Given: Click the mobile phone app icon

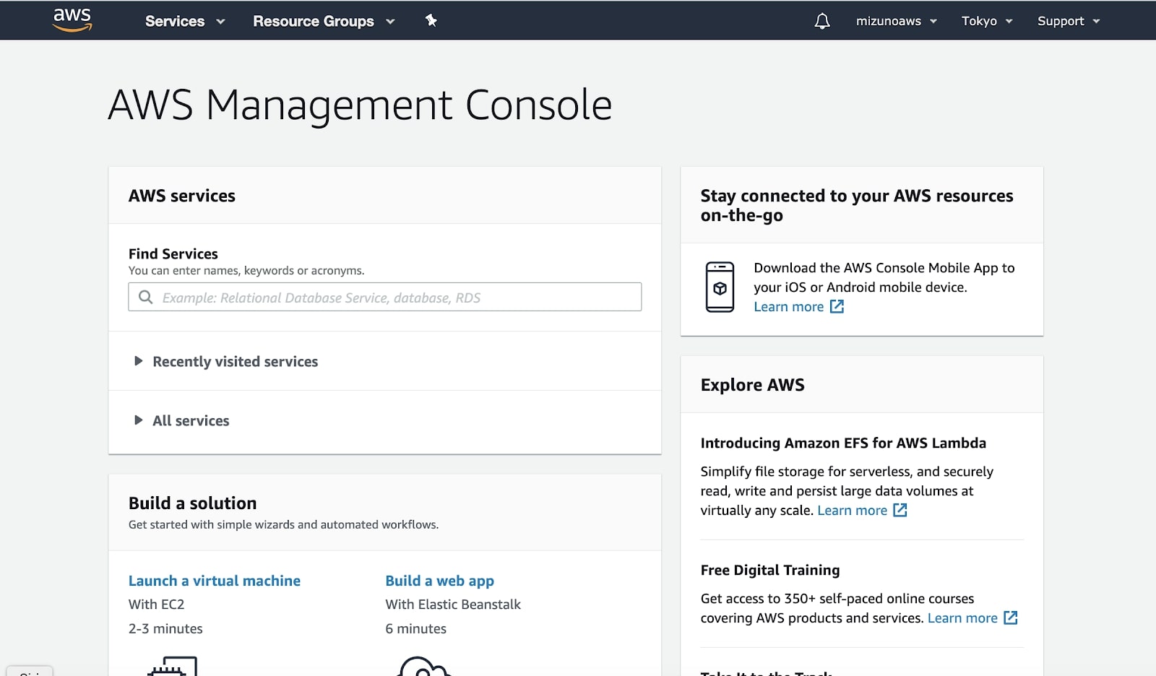Looking at the screenshot, I should [720, 287].
